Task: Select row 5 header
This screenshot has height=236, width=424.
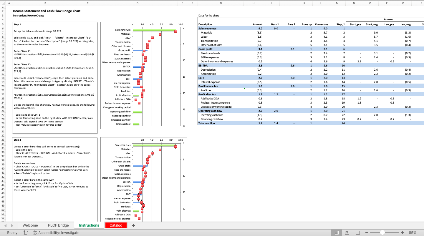Action: pyautogui.click(x=3, y=24)
